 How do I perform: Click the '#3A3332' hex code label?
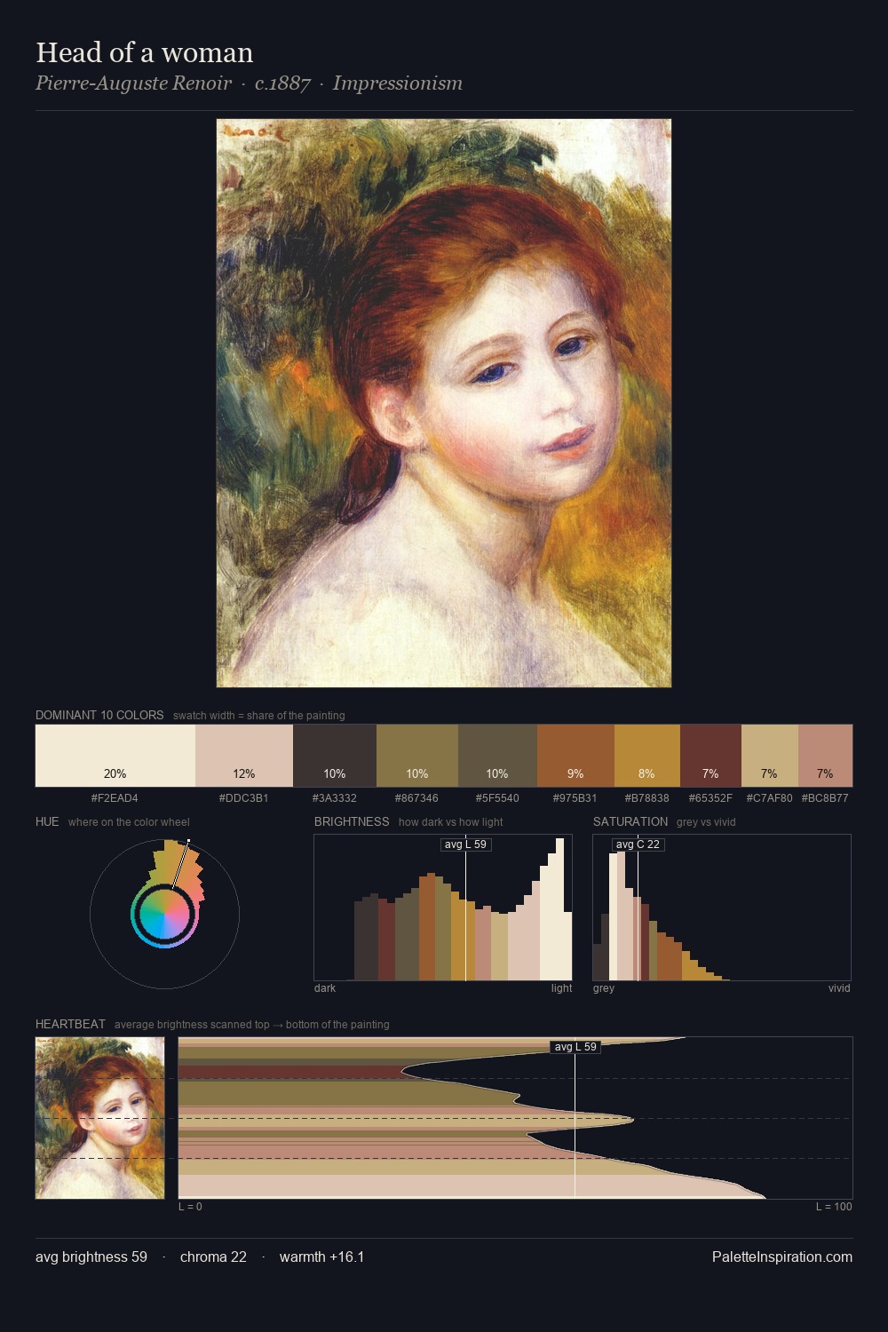pos(335,798)
